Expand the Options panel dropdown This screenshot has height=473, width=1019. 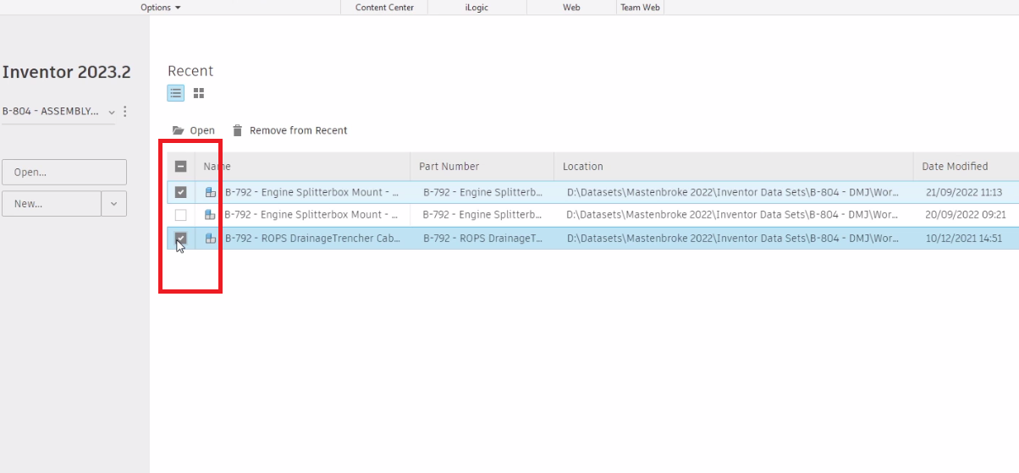161,8
